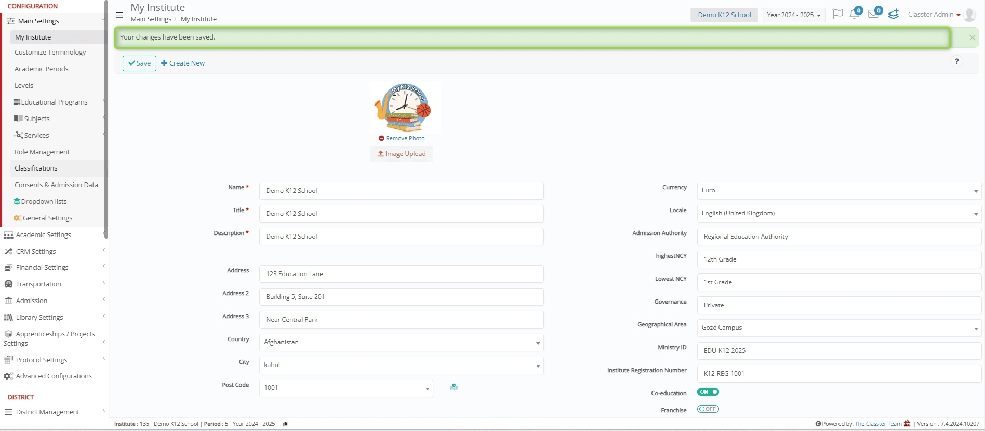Click the Address 2 input field
The image size is (985, 431).
coord(401,297)
